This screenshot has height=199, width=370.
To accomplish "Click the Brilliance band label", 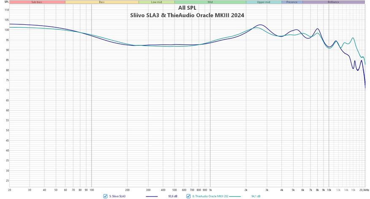I will coord(333,2).
